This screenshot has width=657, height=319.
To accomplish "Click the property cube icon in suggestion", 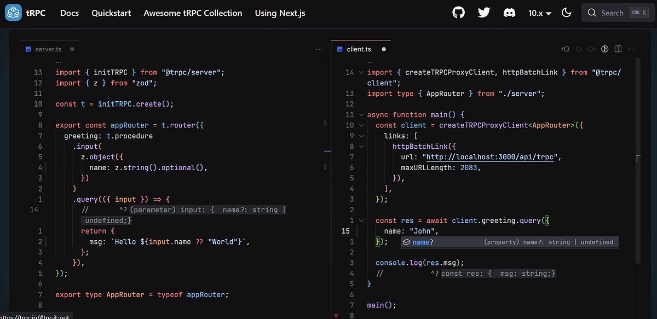I will [407, 242].
